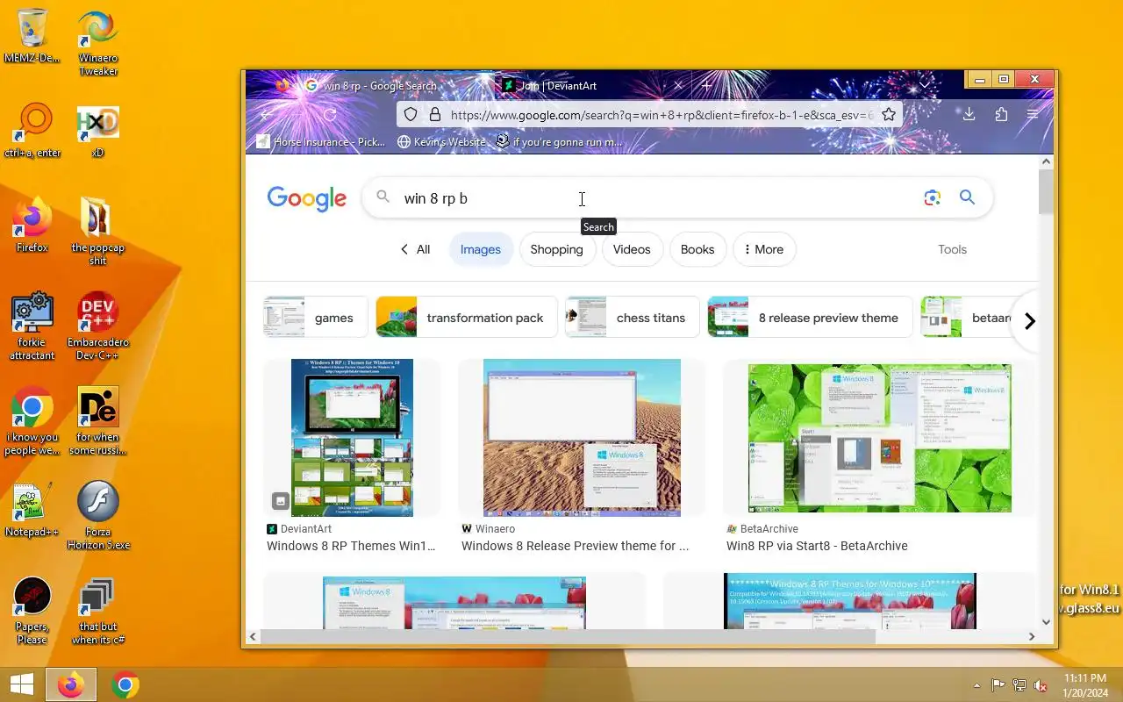Viewport: 1123px width, 702px height.
Task: Click the vertical scrollbar down arrow
Action: point(1046,622)
